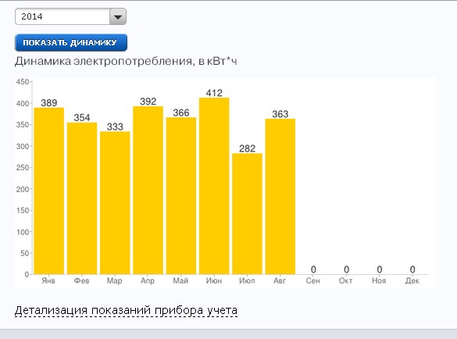Click the ПОКАЗАТЬ ДИНАМИКУ button

(x=71, y=42)
